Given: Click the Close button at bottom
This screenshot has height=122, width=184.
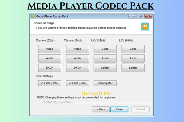Looking at the screenshot, I should 119,109.
